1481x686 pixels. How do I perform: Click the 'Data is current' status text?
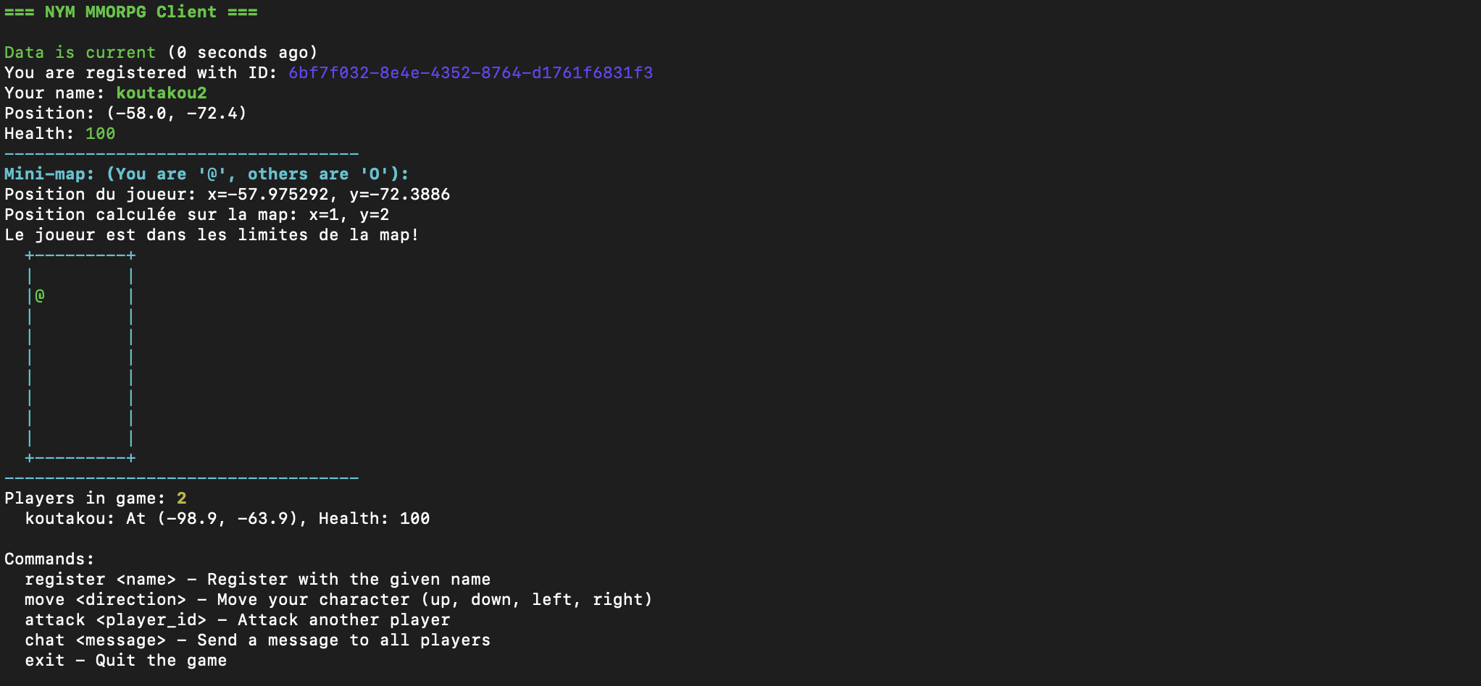pos(80,53)
